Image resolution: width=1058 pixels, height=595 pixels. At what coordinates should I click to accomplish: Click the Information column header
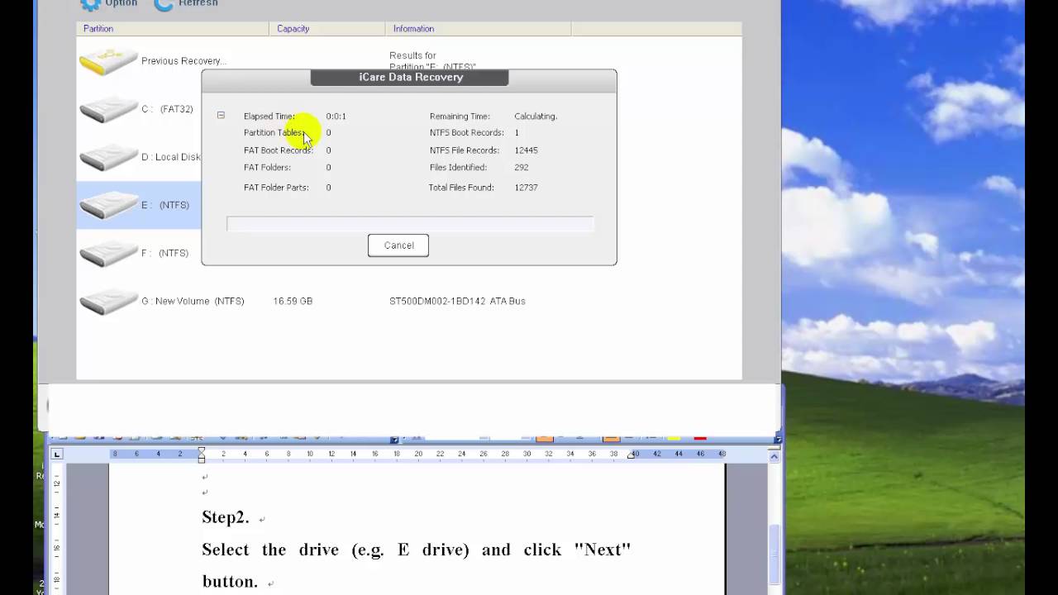(x=478, y=29)
